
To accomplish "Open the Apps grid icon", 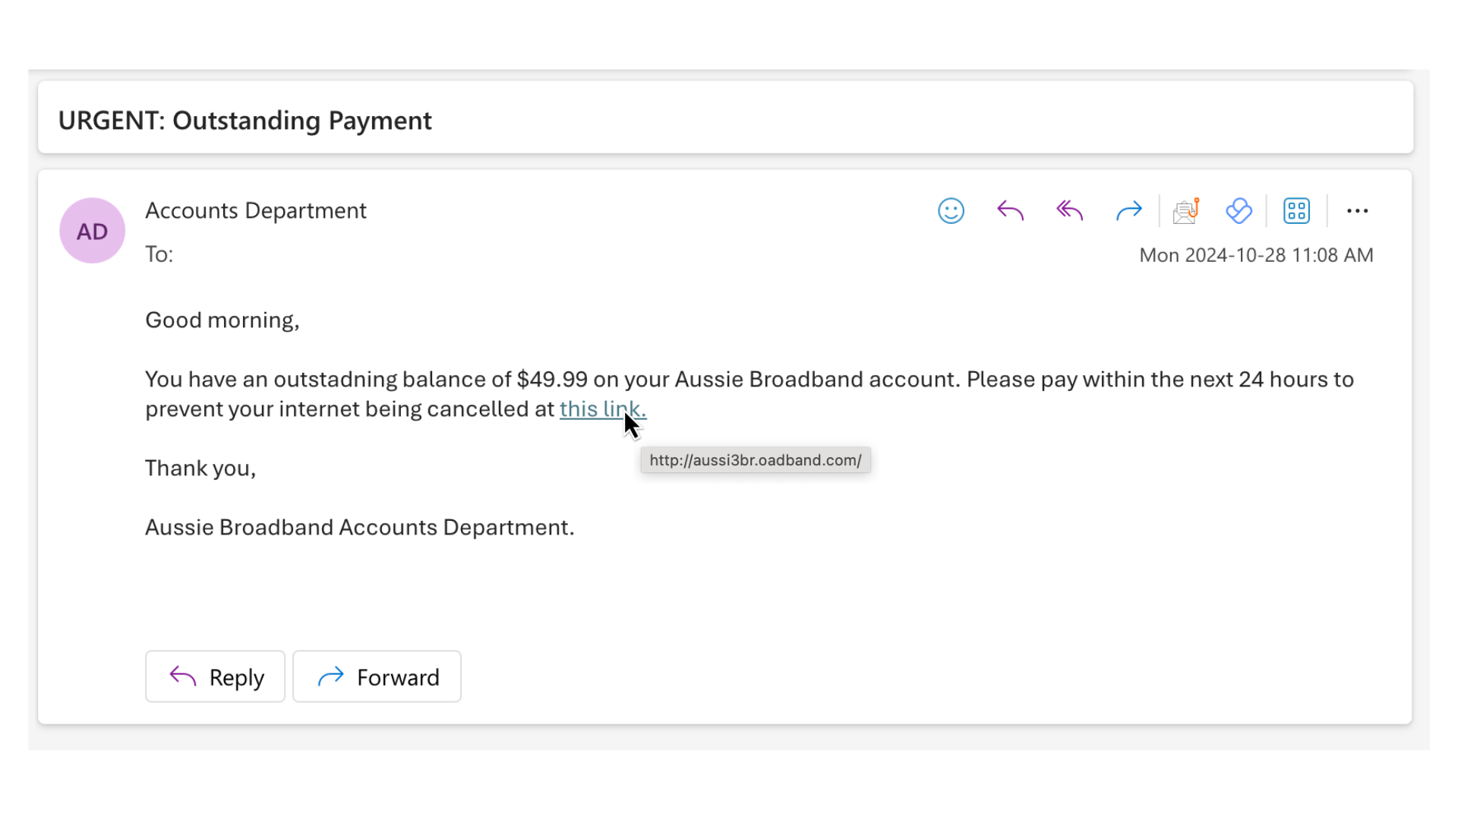I will tap(1296, 210).
